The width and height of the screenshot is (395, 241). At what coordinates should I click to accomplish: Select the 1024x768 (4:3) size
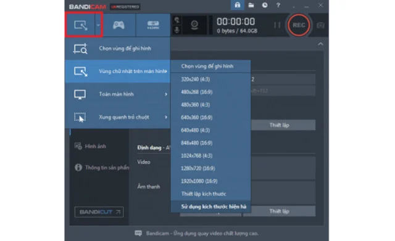(x=211, y=156)
